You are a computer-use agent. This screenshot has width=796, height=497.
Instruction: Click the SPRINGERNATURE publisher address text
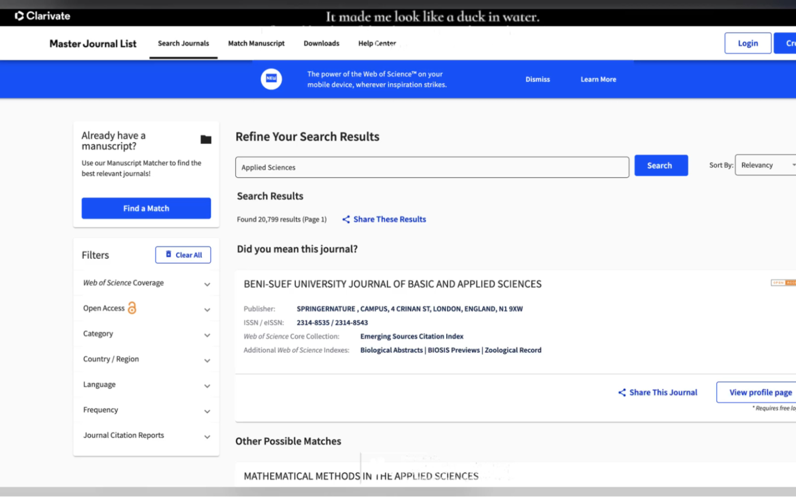[410, 309]
